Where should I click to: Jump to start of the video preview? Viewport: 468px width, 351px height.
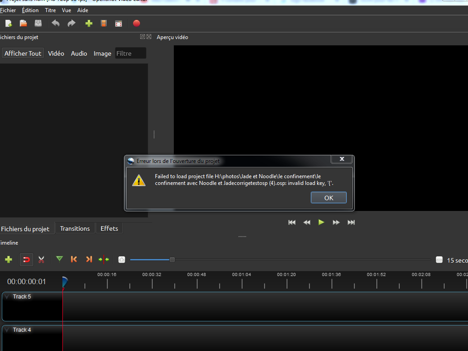(292, 223)
